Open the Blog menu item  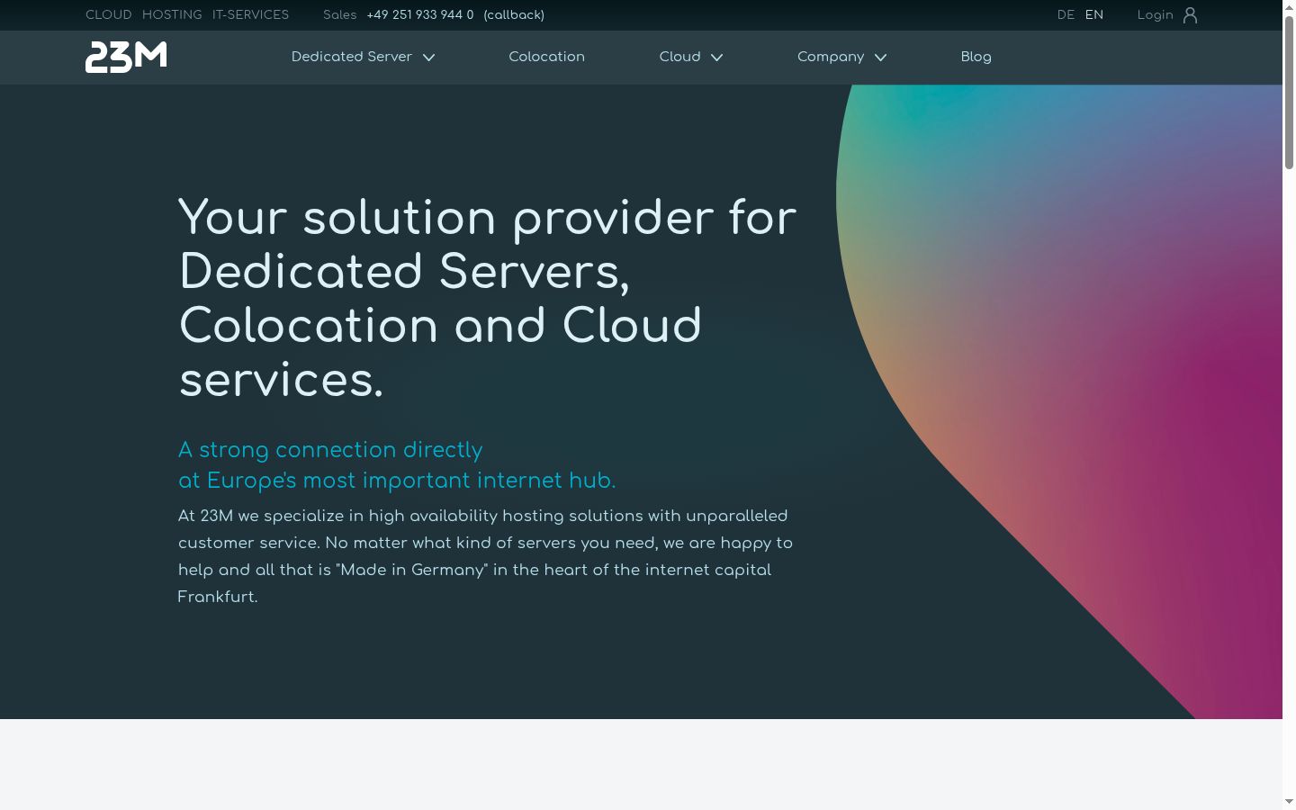coord(976,57)
